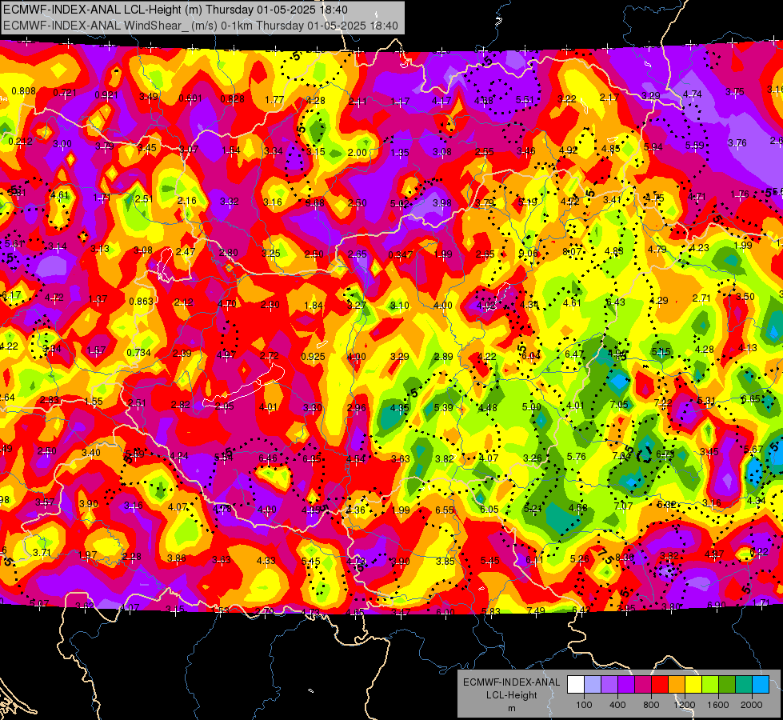The height and width of the screenshot is (720, 783).
Task: Click the wind shear value '0.734'
Action: (139, 352)
